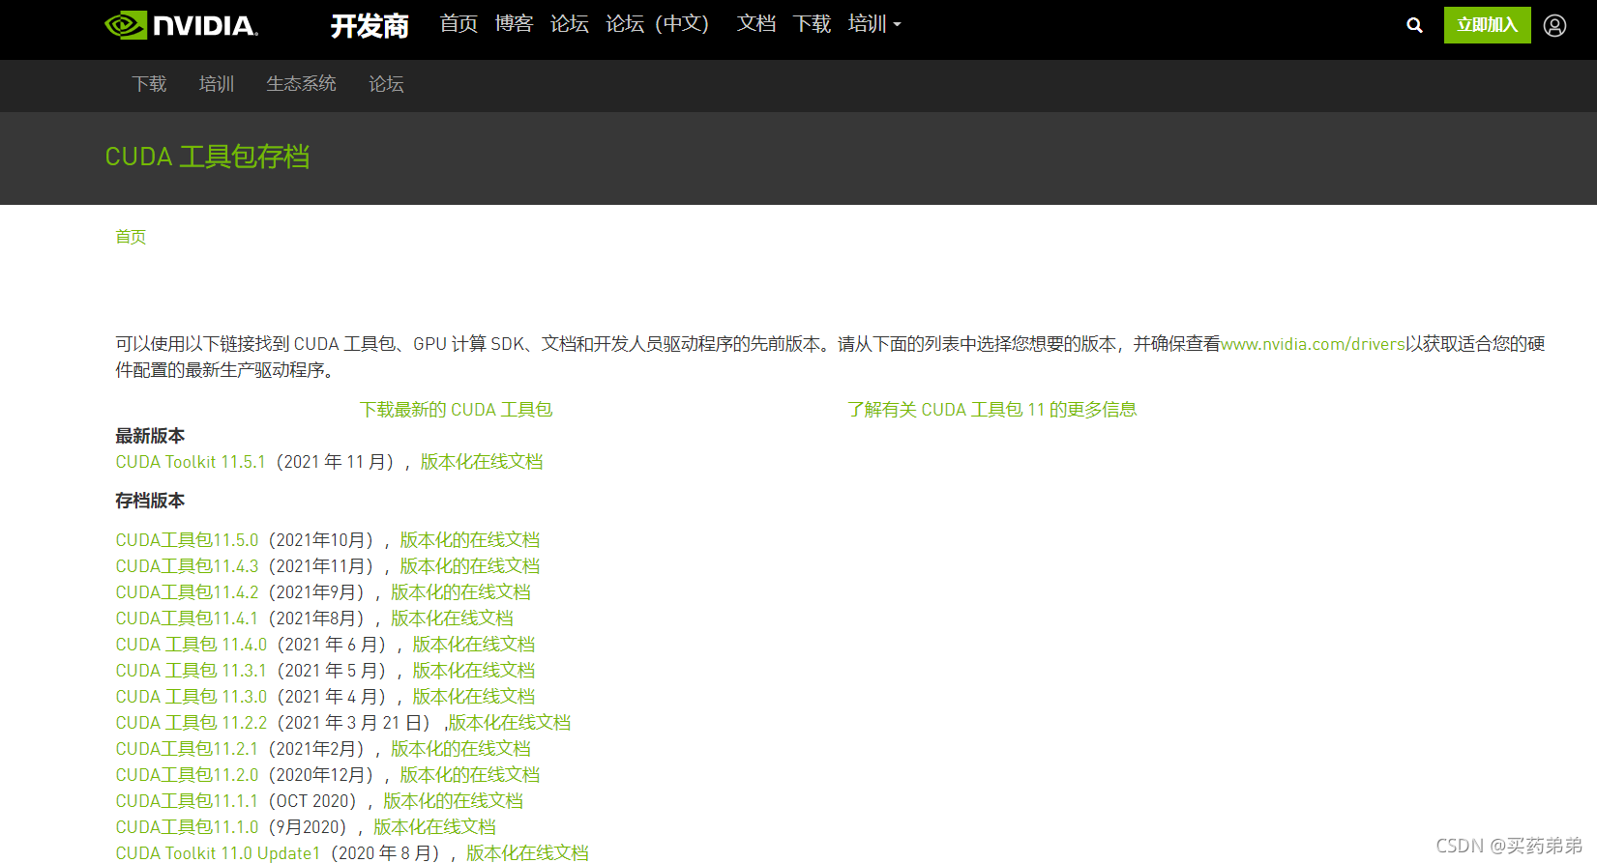Click the CUDA 工具包存档 page title
The image size is (1597, 863).
207,157
